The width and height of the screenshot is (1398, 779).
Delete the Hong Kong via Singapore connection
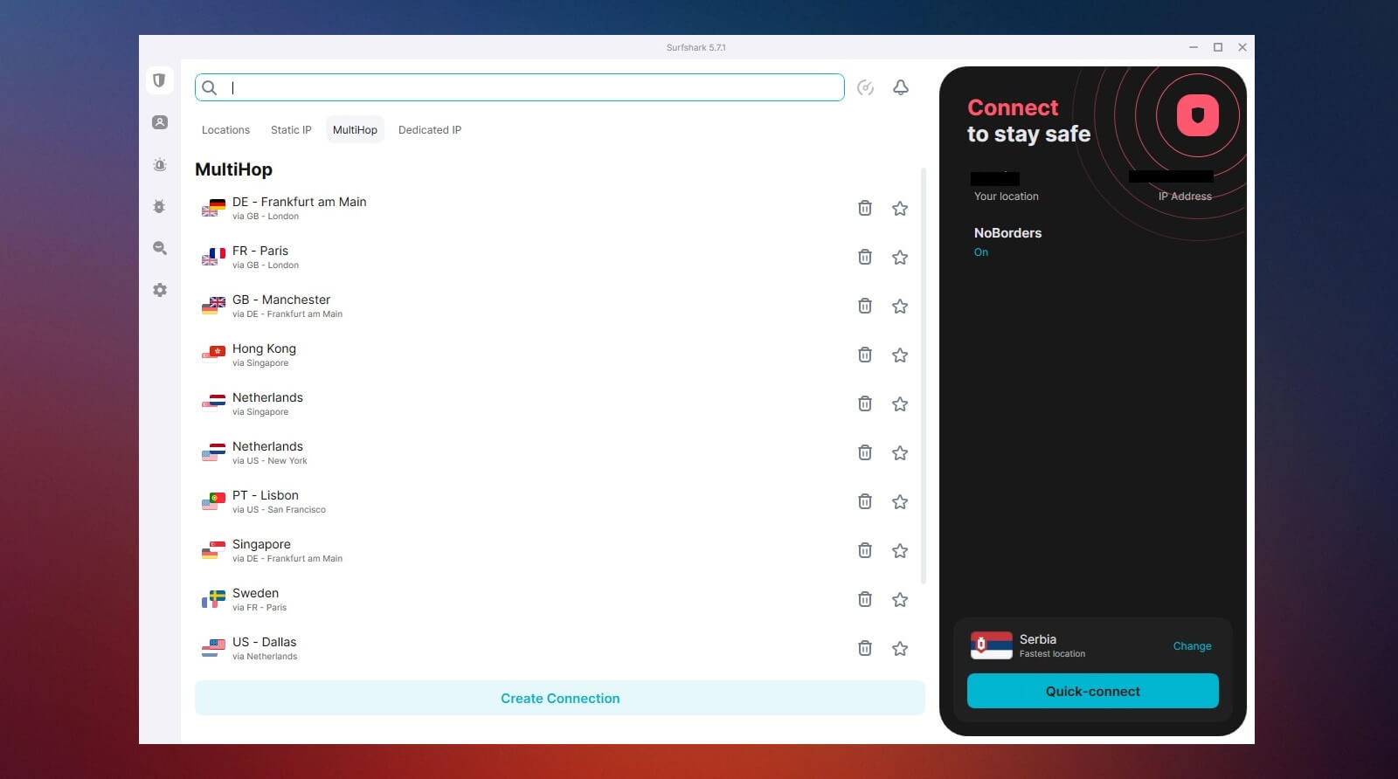(864, 355)
